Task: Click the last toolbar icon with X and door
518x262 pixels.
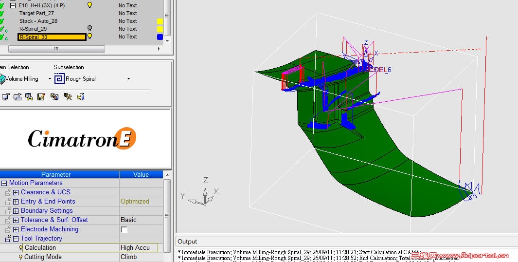Action: coord(81,96)
